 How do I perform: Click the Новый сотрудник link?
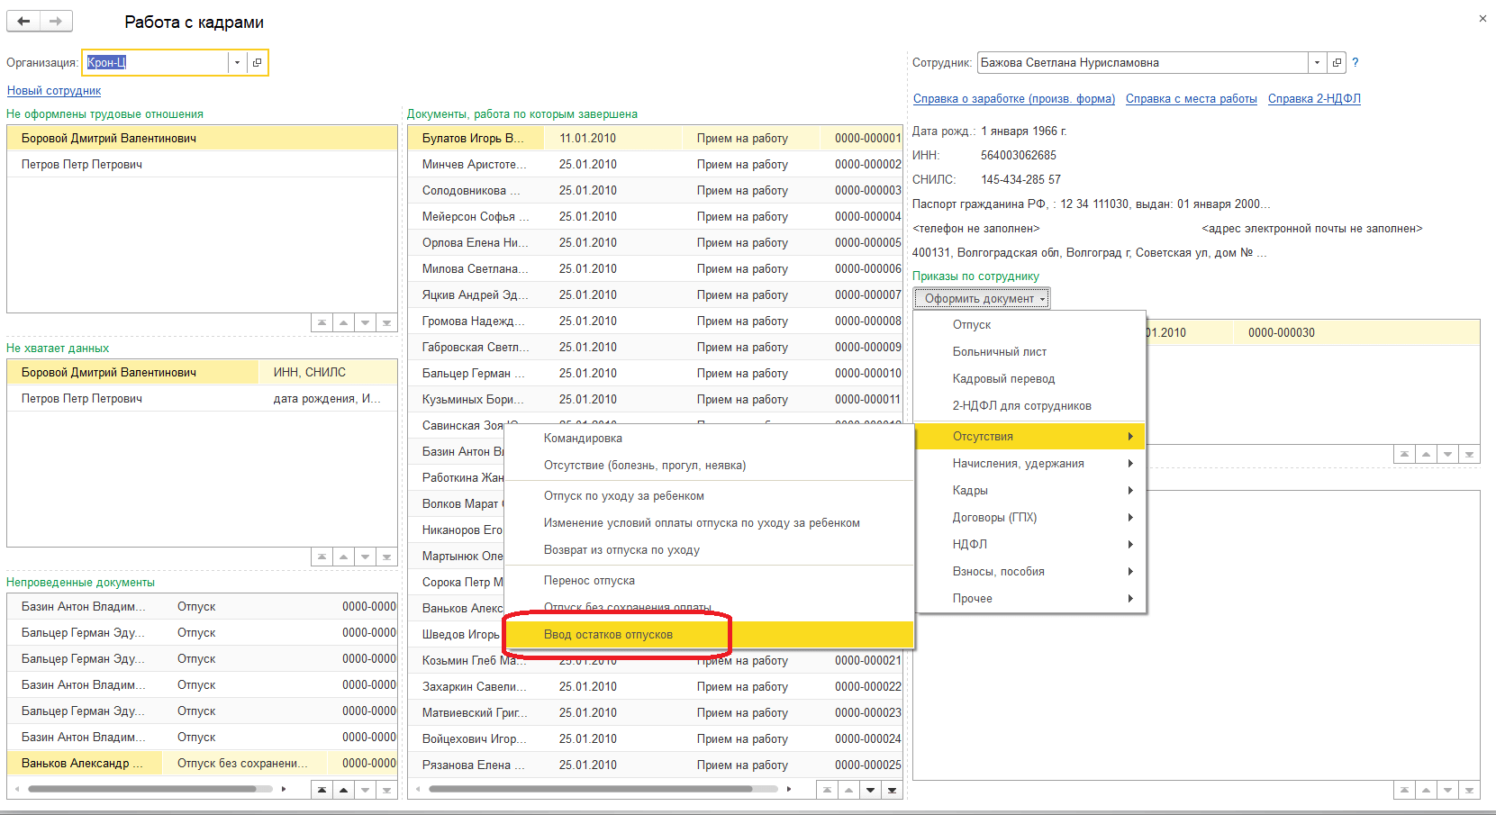point(54,90)
